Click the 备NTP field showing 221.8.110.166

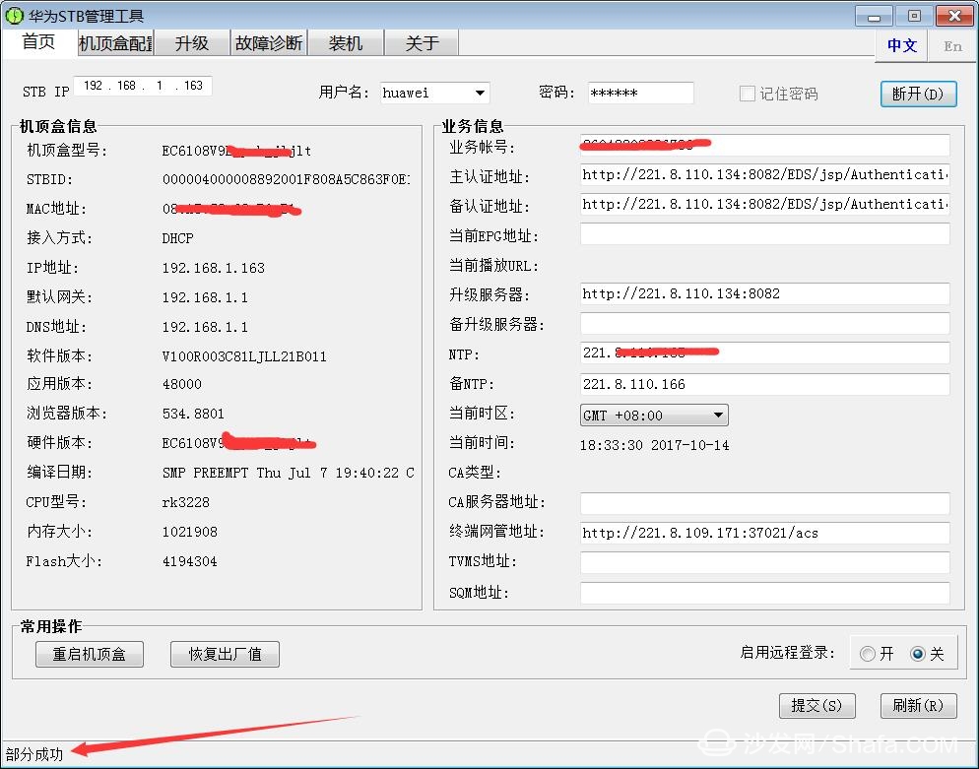click(x=765, y=384)
